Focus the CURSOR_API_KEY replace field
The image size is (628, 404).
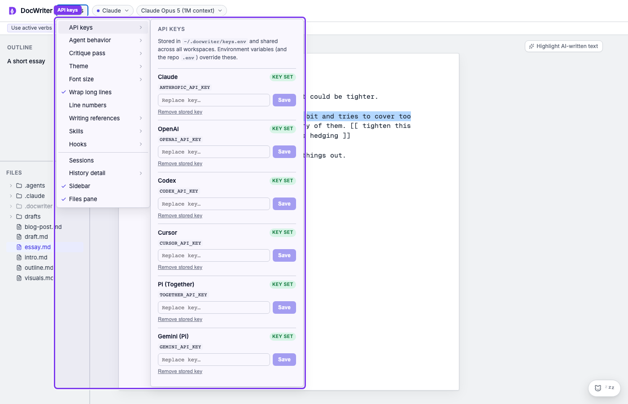tap(214, 255)
